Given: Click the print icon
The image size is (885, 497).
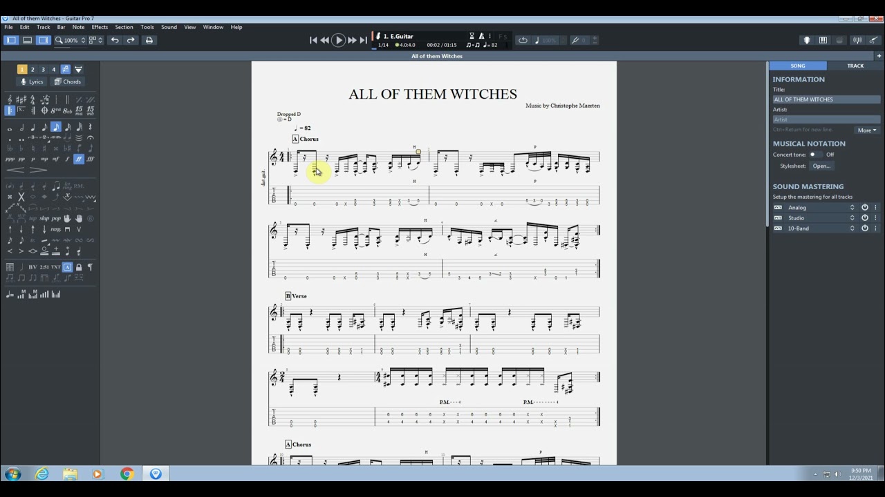Looking at the screenshot, I should coord(149,40).
